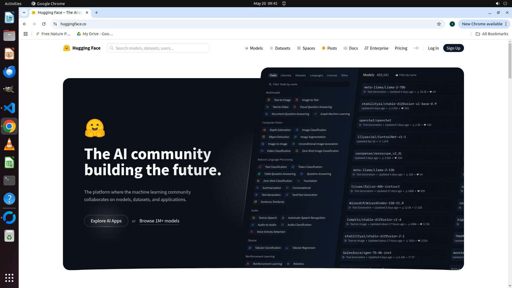Viewport: 512px width, 288px height.
Task: Click the Explore AI Apps button
Action: [106, 221]
